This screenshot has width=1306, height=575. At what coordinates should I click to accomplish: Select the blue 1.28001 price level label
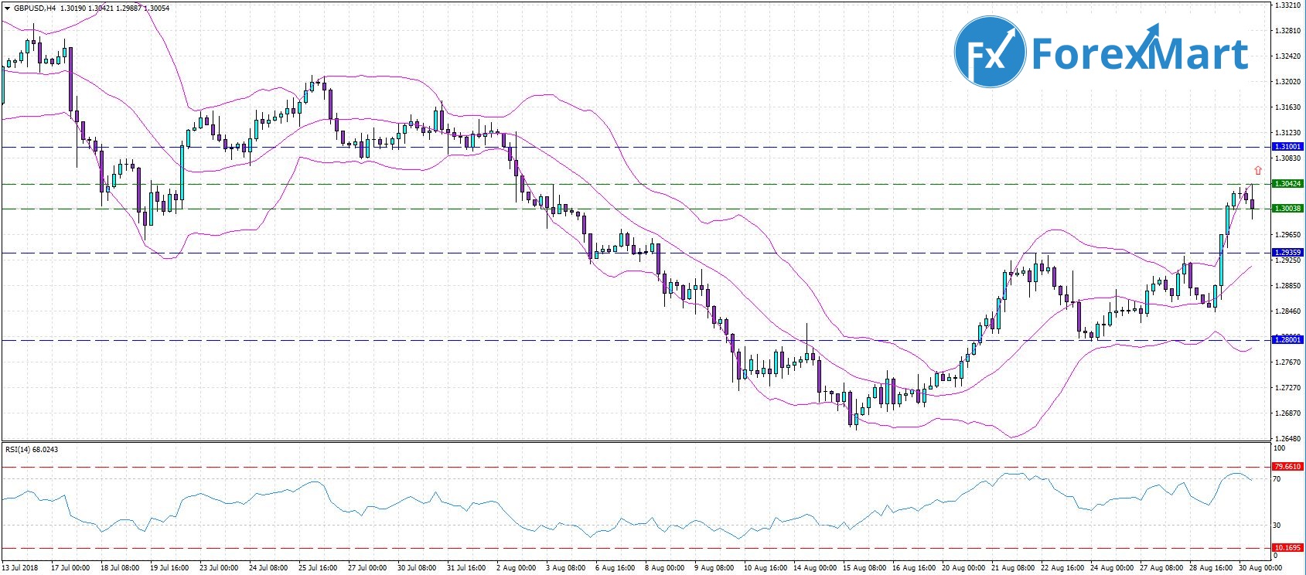point(1287,340)
